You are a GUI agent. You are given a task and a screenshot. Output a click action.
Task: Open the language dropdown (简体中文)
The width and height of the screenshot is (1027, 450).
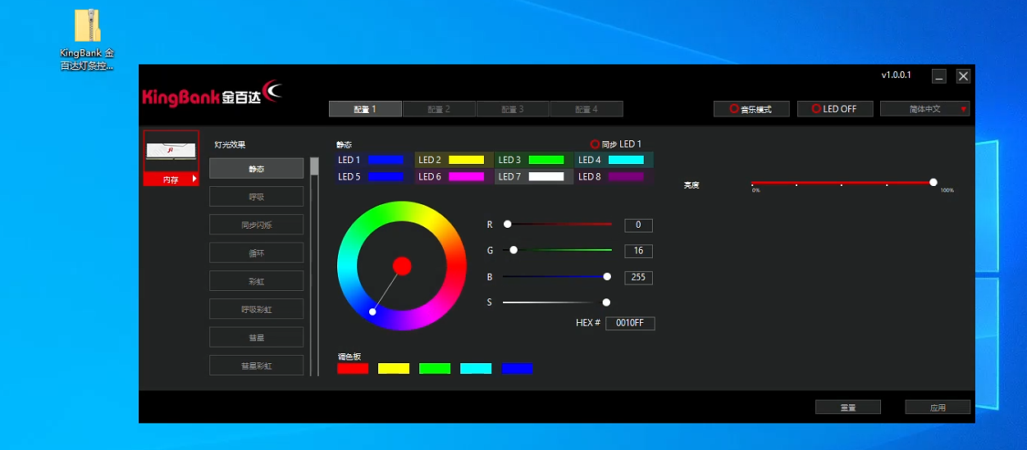pyautogui.click(x=924, y=109)
